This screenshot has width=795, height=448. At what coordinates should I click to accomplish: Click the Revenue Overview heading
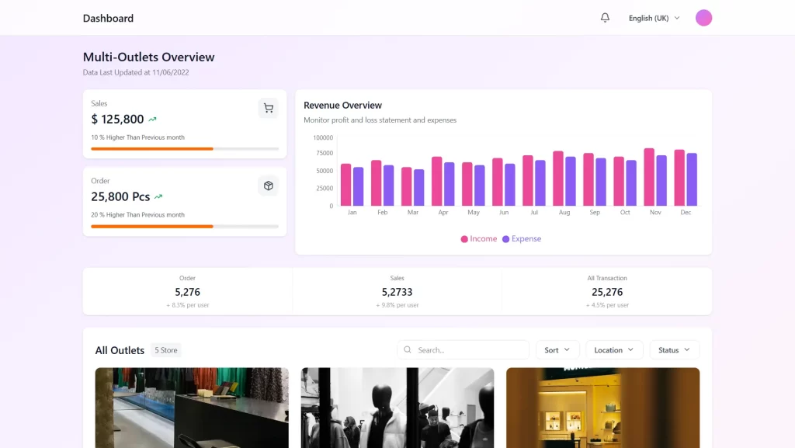point(342,105)
